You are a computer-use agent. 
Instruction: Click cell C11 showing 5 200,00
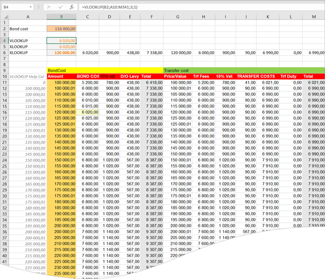[87, 82]
